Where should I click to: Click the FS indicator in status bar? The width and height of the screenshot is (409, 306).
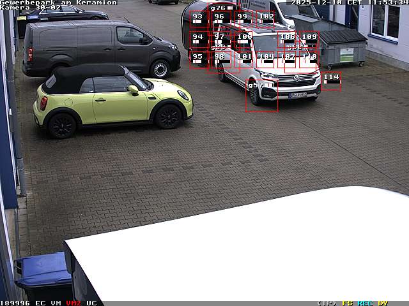(x=347, y=303)
